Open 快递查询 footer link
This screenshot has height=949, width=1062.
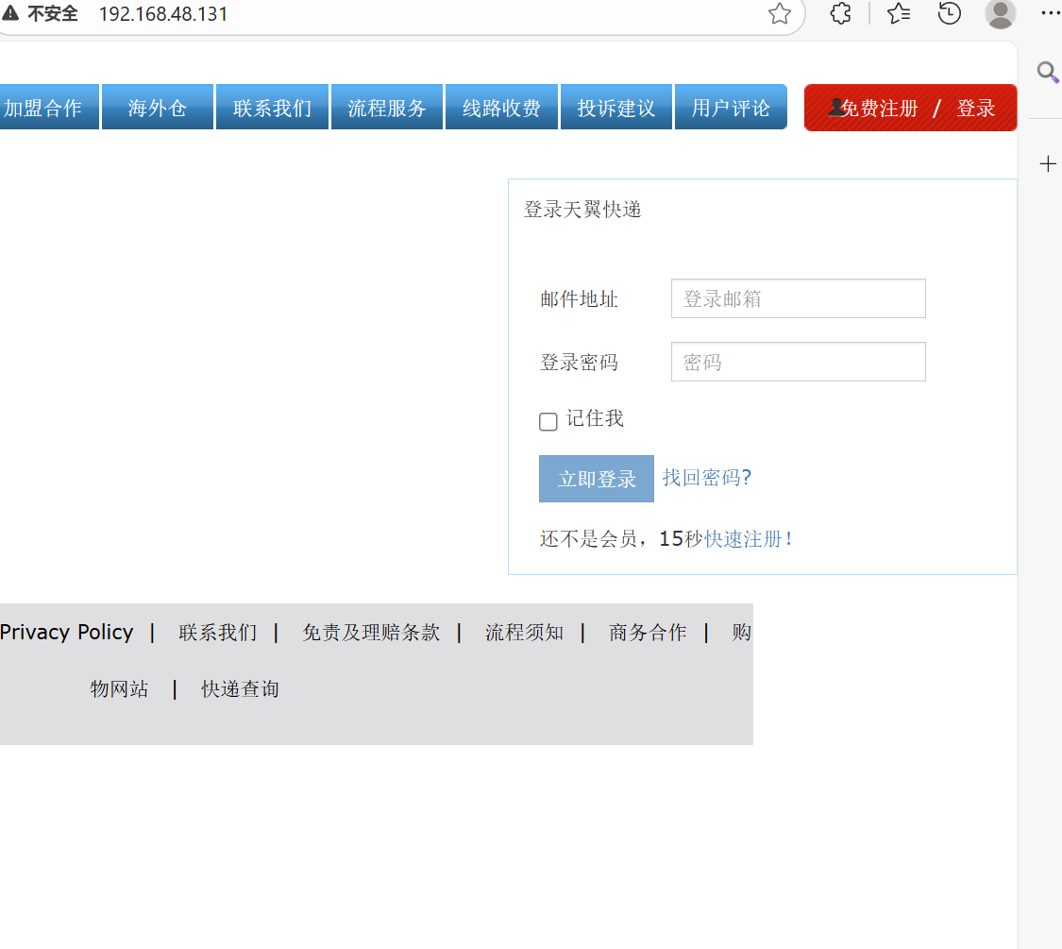[241, 689]
